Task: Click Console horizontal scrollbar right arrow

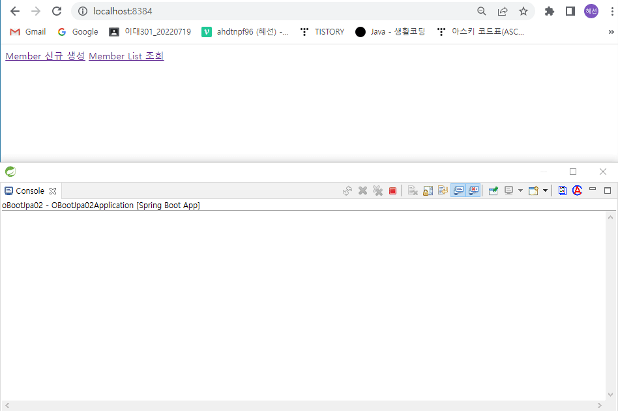Action: tap(600, 406)
